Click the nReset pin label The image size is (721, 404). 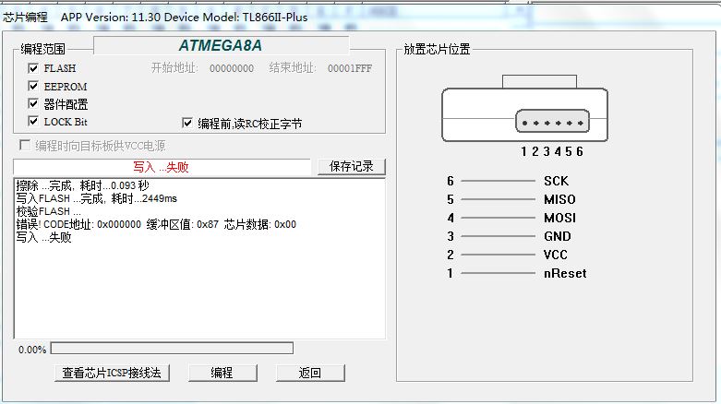pyautogui.click(x=564, y=273)
